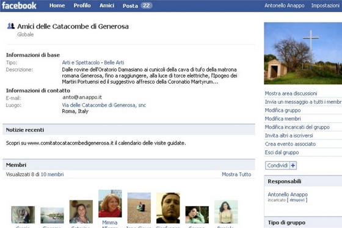Screen dimensions: 342x228
Task: Click Invia un messaggio a tutti i membri
Action: coord(303,102)
